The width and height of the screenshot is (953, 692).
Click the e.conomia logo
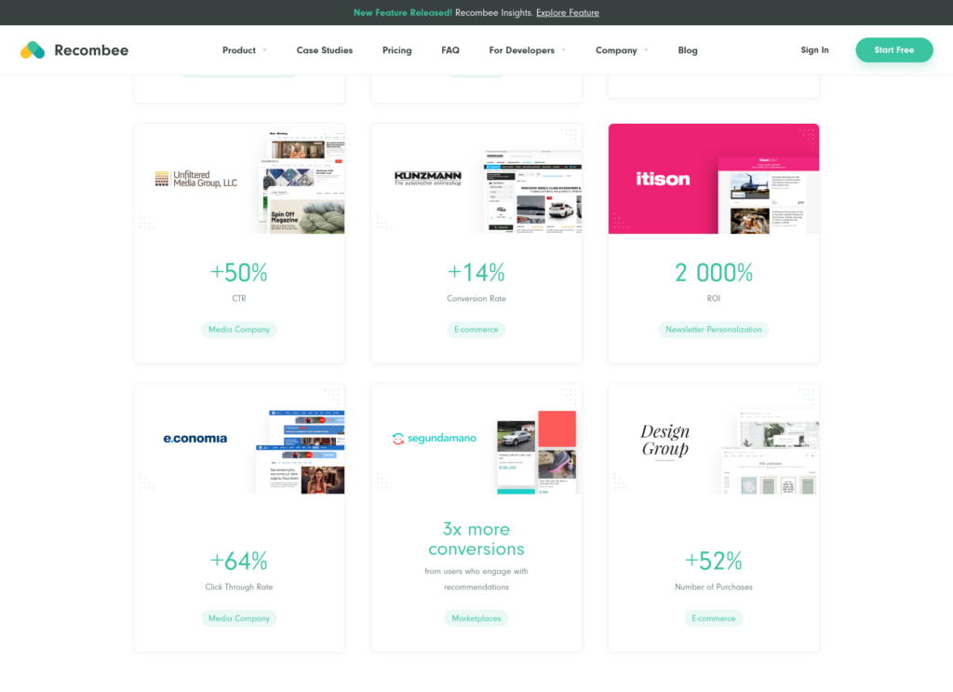pyautogui.click(x=195, y=439)
